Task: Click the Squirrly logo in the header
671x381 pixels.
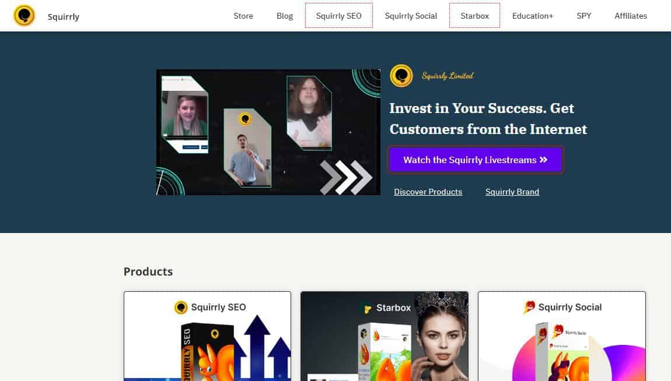Action: pos(24,16)
